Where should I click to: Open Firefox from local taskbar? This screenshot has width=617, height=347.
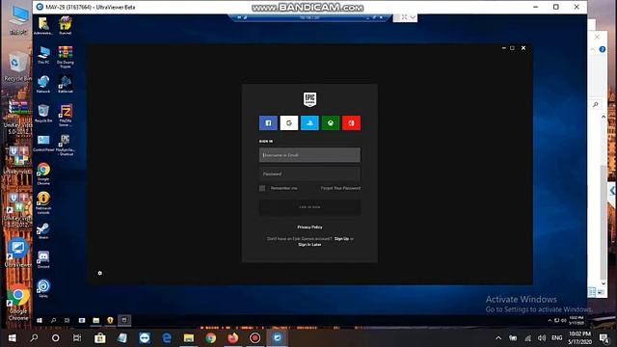[233, 338]
